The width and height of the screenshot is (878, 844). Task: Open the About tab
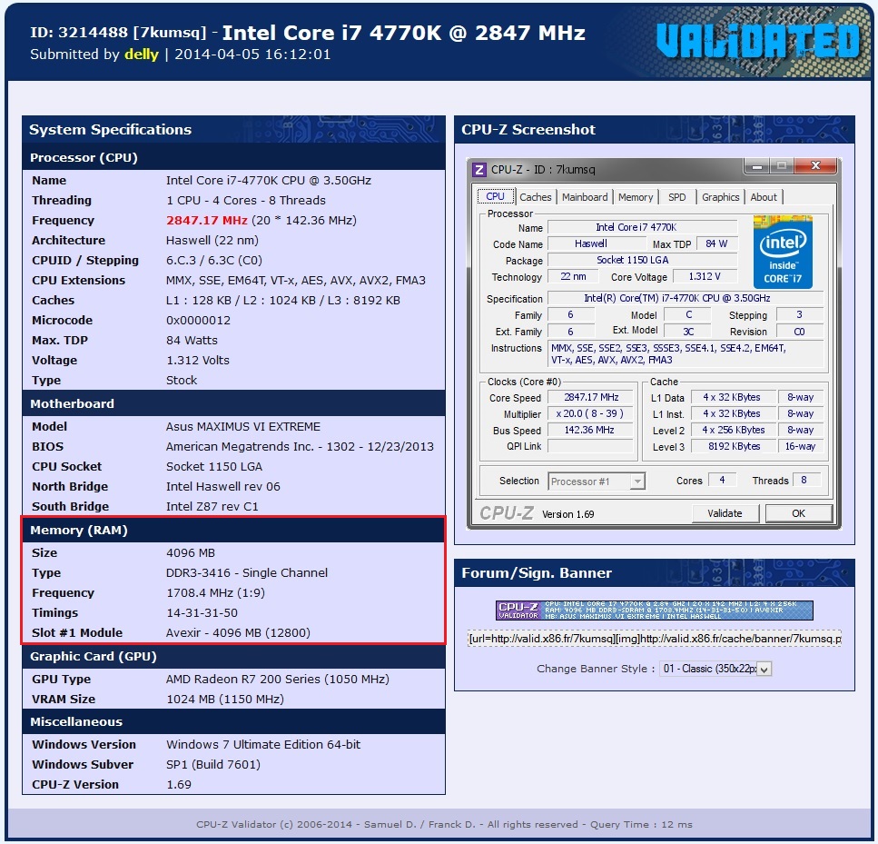click(x=764, y=197)
